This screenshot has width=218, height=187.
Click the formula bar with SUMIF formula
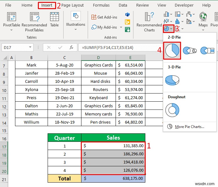coord(120,47)
